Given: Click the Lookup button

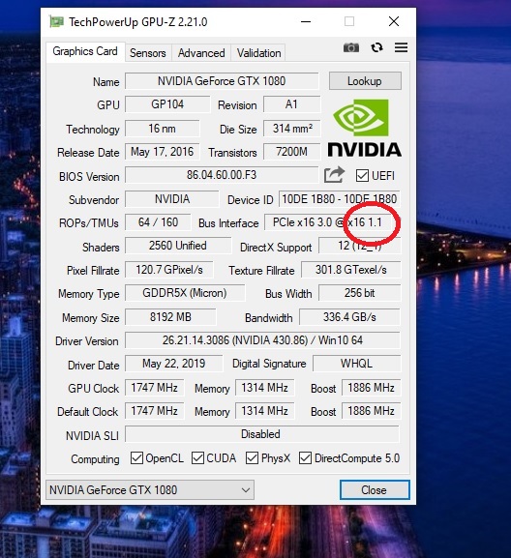Looking at the screenshot, I should pyautogui.click(x=365, y=81).
